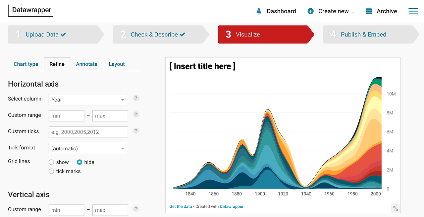Open help for Vertical axis Custom range
Viewport: 424px width, 217px height.
136,209
